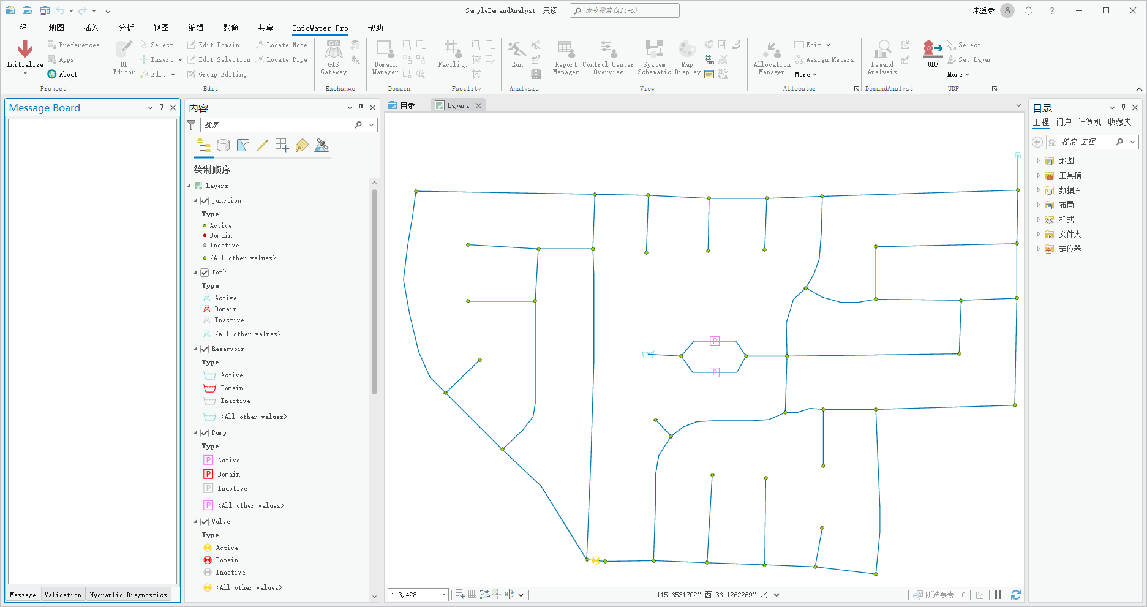Collapse the Junction layer legend

point(196,201)
